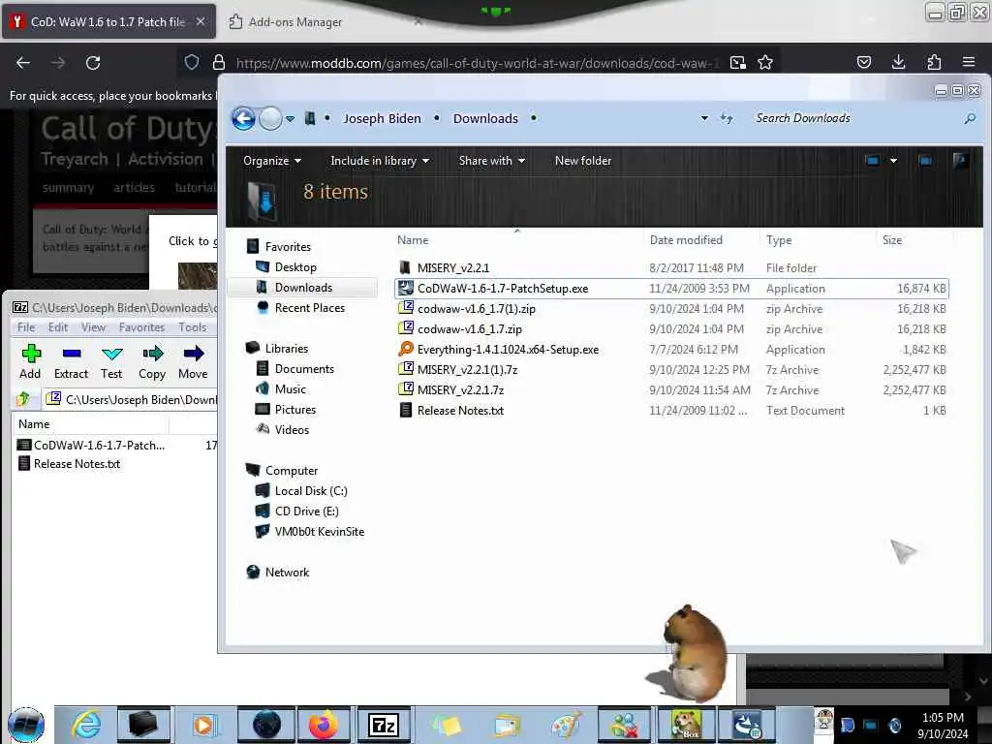Select CoDWaW-1.6-1.7-Patch... in 7-Zip list

(x=99, y=446)
